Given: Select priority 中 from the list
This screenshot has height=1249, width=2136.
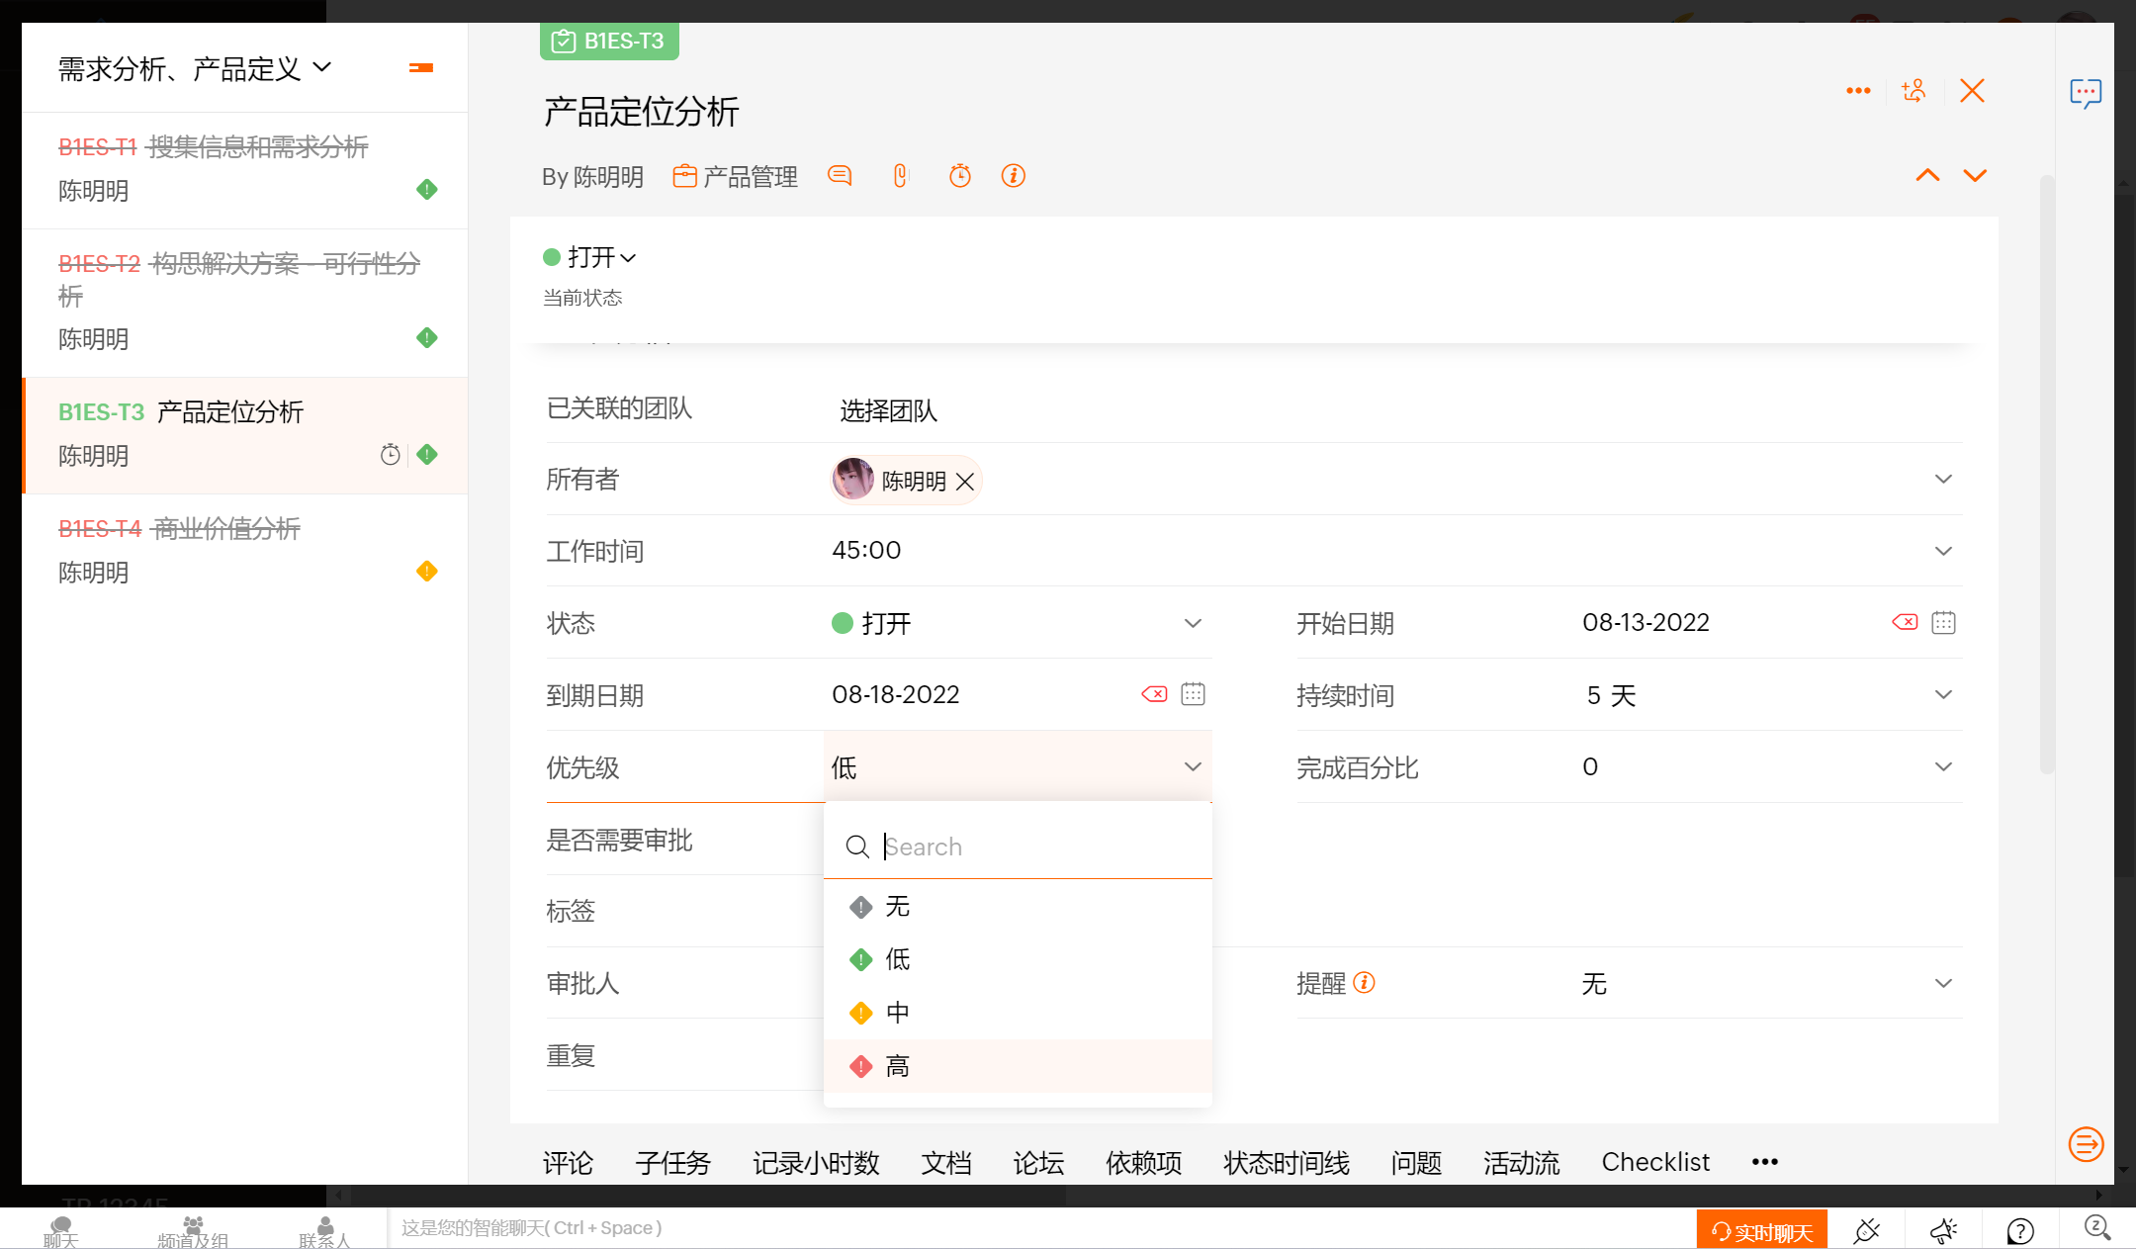Looking at the screenshot, I should (x=898, y=1013).
